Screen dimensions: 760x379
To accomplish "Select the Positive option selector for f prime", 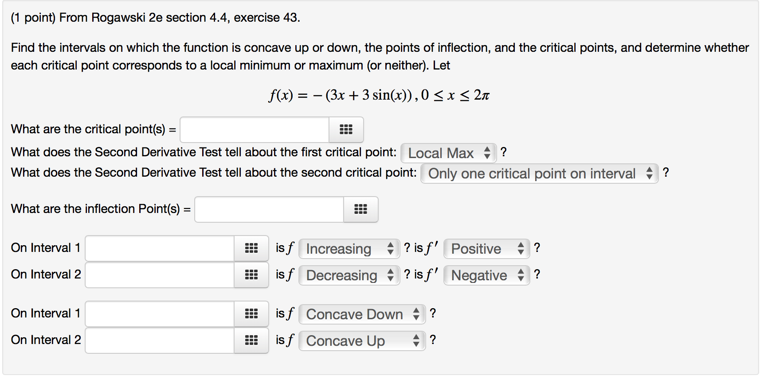I will [481, 248].
